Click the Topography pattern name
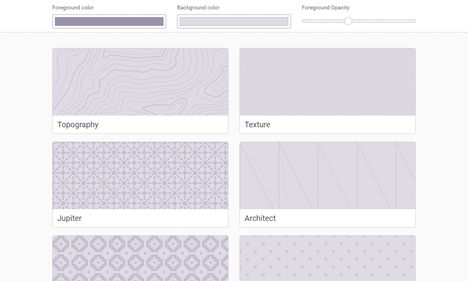 tap(78, 124)
